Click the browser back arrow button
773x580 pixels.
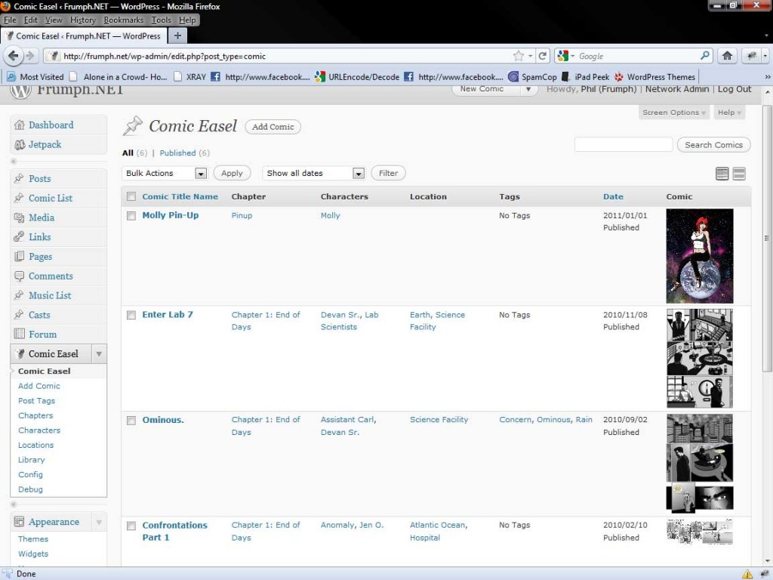point(13,56)
